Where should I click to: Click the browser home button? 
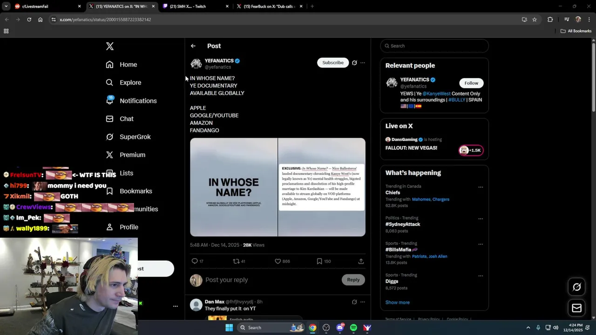click(40, 20)
